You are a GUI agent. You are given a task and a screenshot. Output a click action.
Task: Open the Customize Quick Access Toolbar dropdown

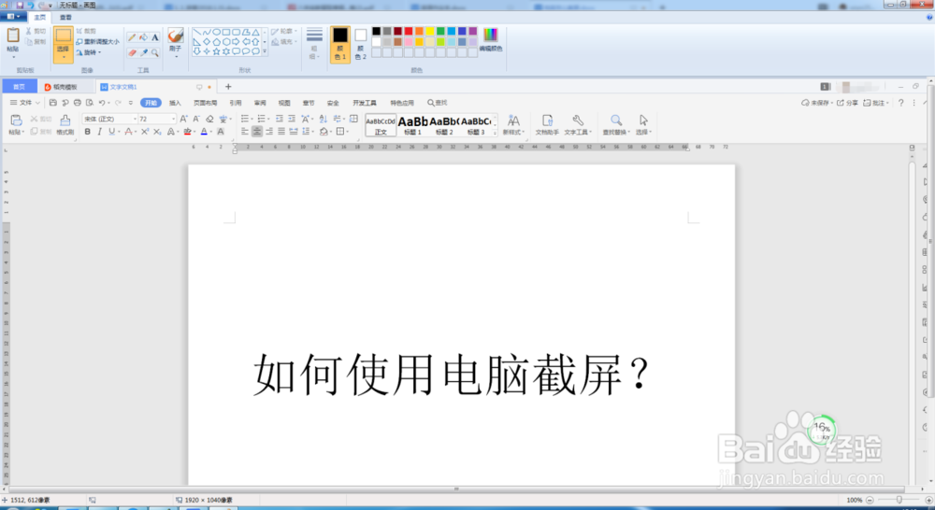pyautogui.click(x=50, y=5)
